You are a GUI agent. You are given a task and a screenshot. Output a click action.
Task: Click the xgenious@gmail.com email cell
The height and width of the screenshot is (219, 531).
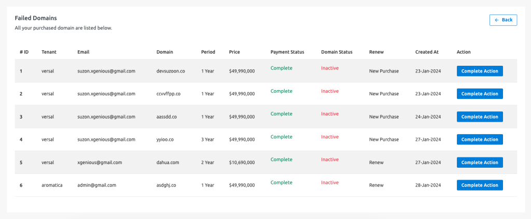(100, 162)
